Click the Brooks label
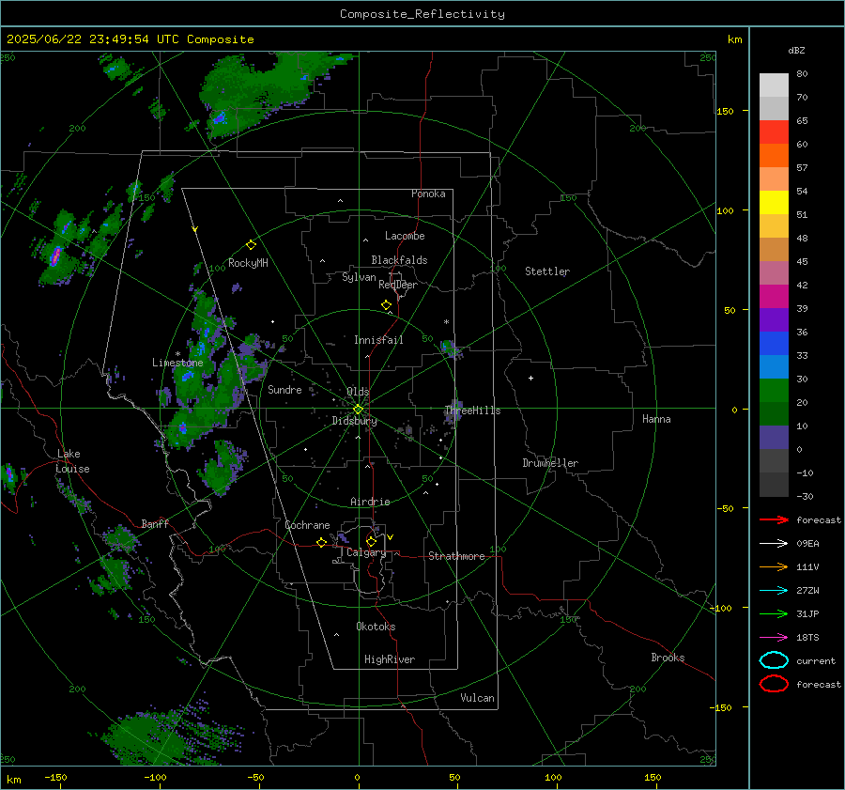This screenshot has height=790, width=845. (668, 658)
